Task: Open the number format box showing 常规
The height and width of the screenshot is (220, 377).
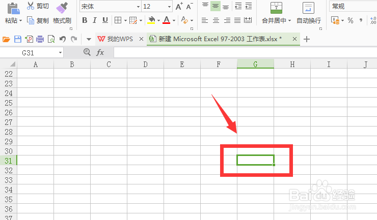Action: point(353,7)
